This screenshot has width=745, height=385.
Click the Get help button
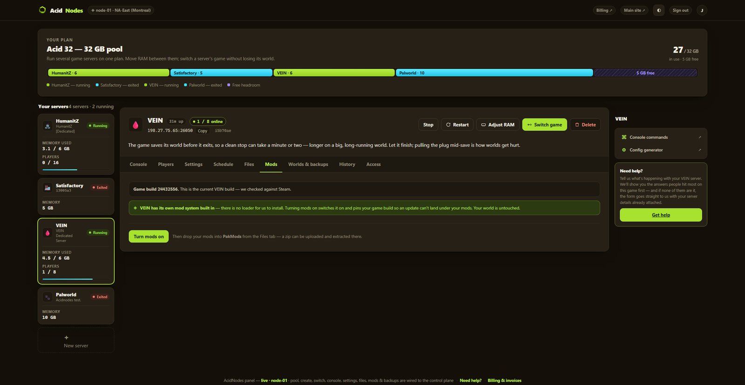tap(661, 215)
